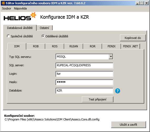Click the Login: label
Image resolution: width=150 pixels, height=132 pixels.
pos(13,74)
